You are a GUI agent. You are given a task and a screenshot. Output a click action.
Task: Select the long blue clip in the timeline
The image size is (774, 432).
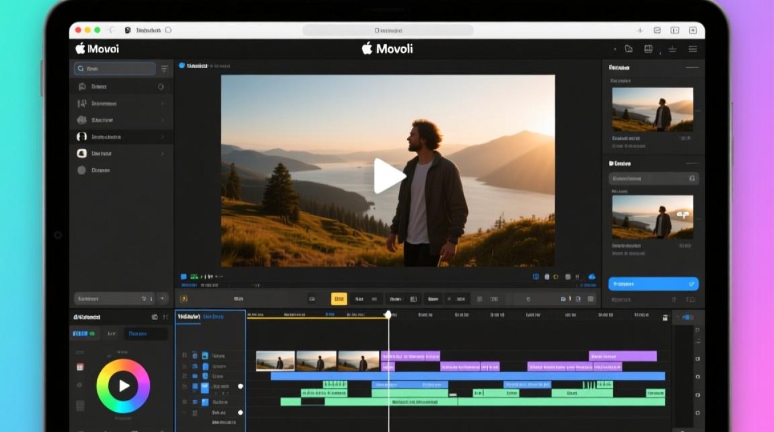pos(468,376)
